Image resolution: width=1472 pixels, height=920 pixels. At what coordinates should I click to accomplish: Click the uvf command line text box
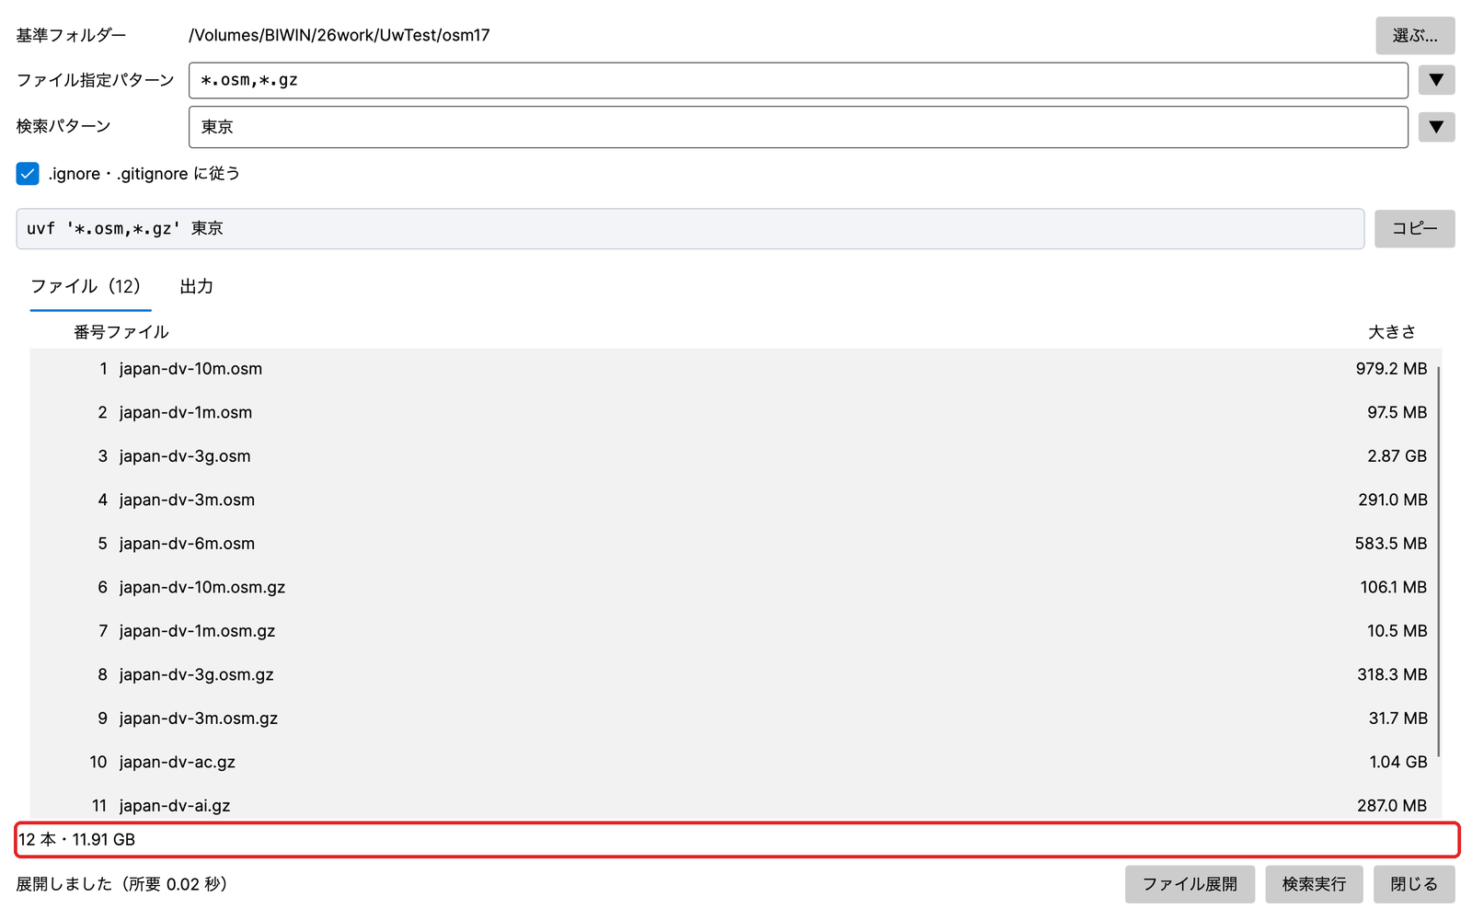[x=690, y=228]
